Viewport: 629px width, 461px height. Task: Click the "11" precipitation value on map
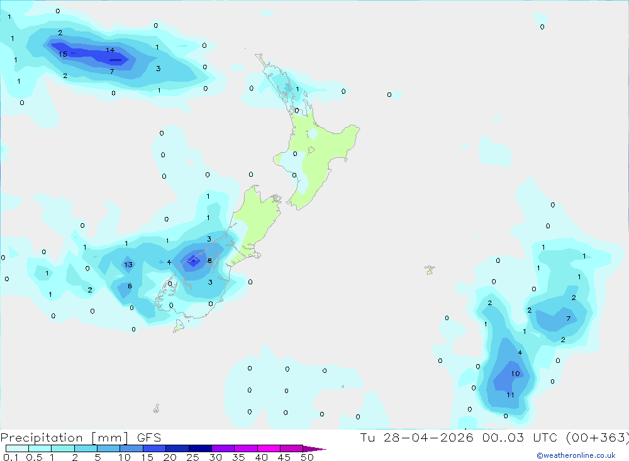tap(510, 395)
